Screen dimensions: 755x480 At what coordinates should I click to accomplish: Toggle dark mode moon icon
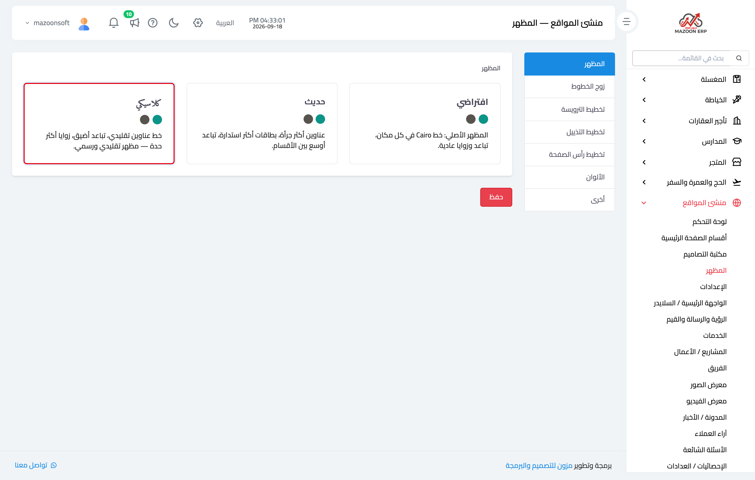pyautogui.click(x=174, y=23)
